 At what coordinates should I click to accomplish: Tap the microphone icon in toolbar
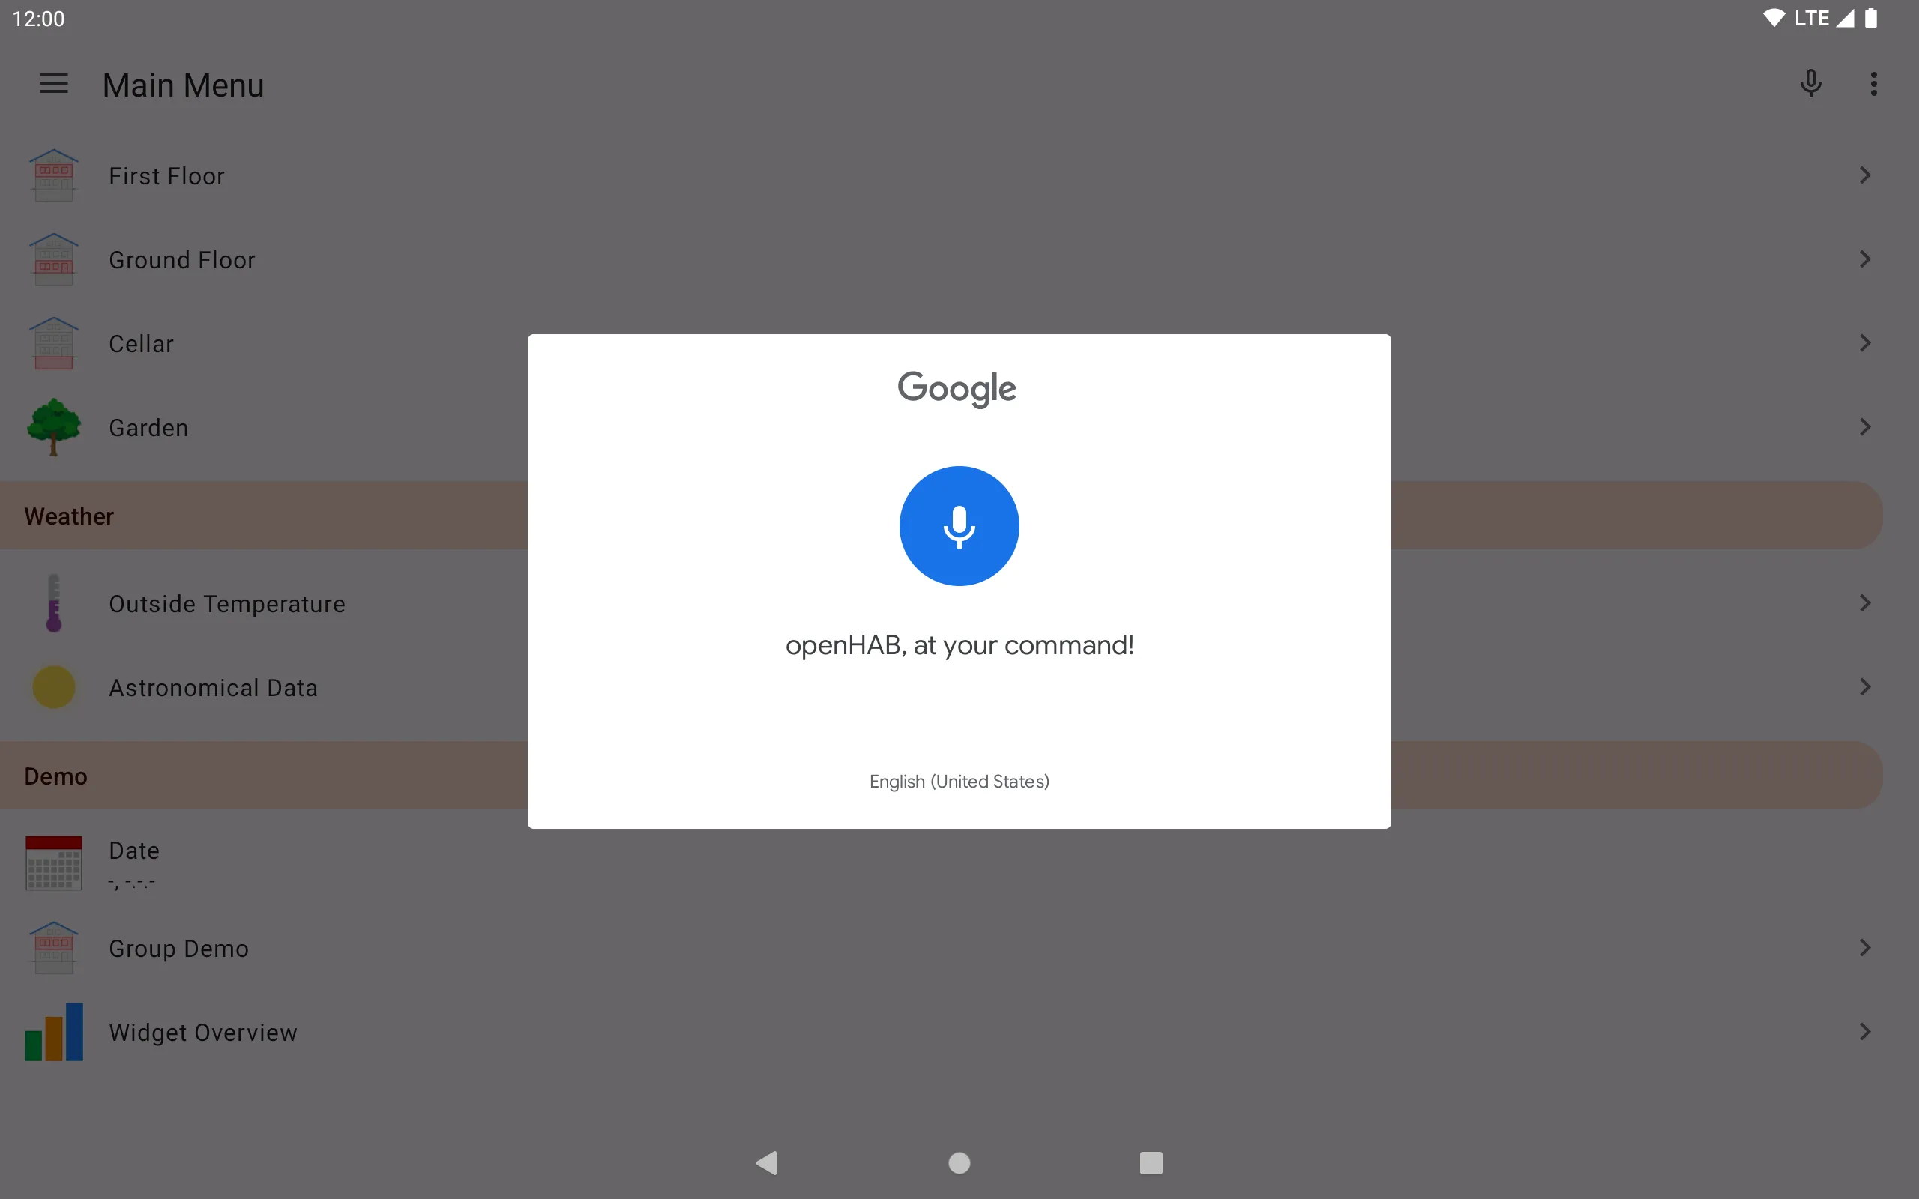pos(1811,84)
